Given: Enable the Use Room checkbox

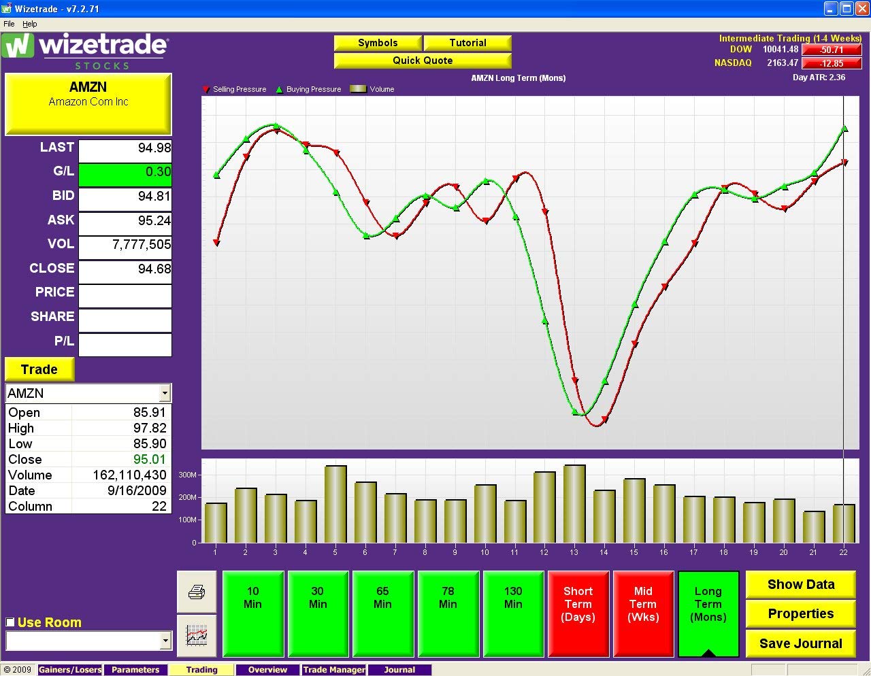Looking at the screenshot, I should tap(10, 622).
